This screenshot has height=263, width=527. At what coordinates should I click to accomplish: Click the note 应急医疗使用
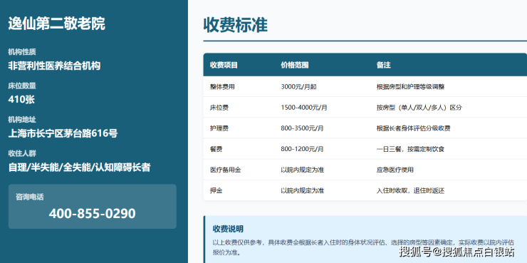pos(395,170)
